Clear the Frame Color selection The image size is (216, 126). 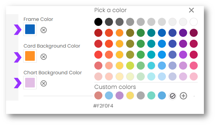[x=43, y=30]
